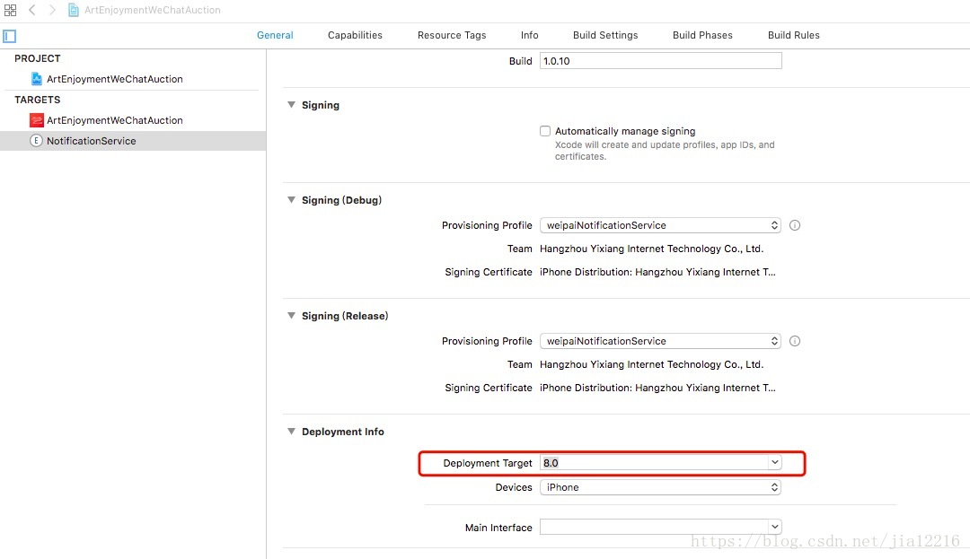This screenshot has width=970, height=559.
Task: Click the red app target icon
Action: click(37, 120)
